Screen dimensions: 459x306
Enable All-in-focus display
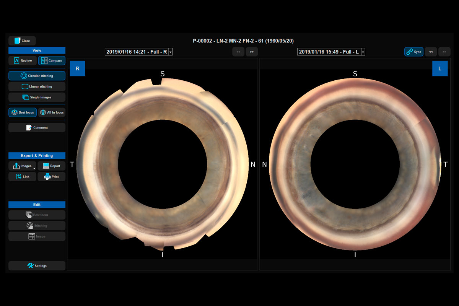tap(52, 112)
